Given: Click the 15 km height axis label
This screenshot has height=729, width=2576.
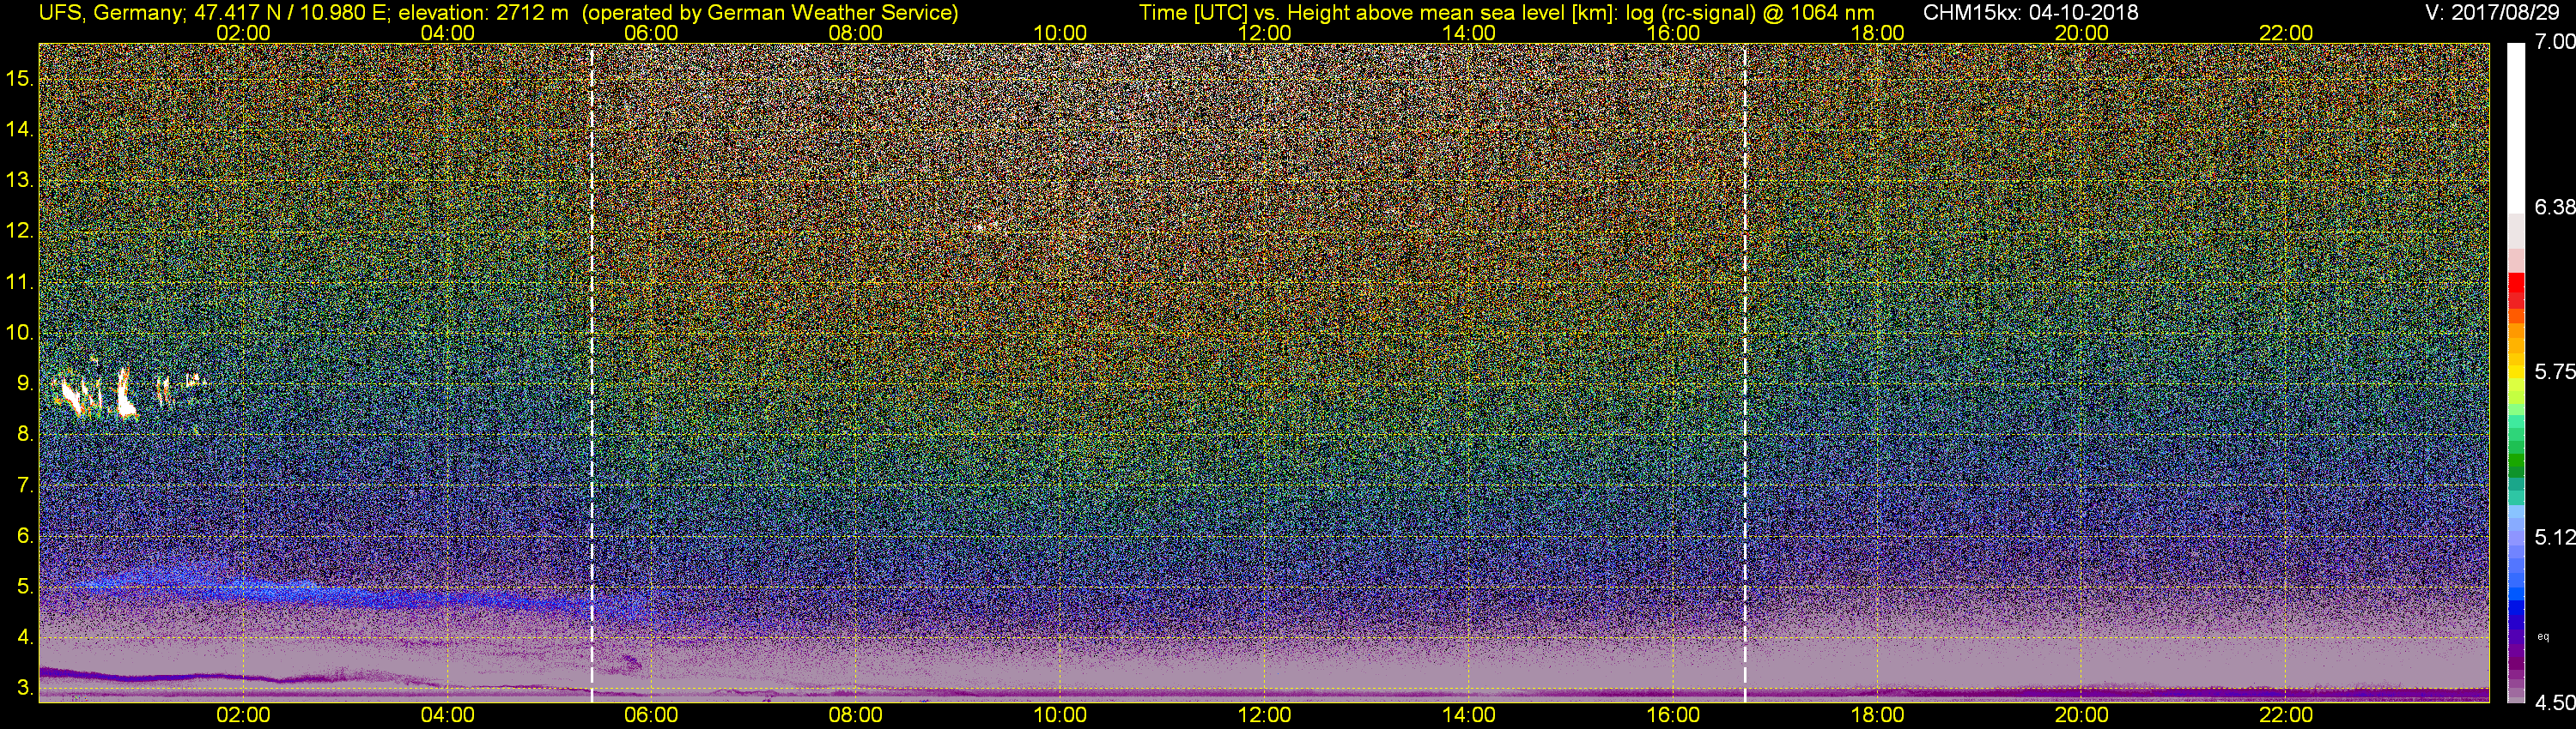Looking at the screenshot, I should (x=19, y=78).
